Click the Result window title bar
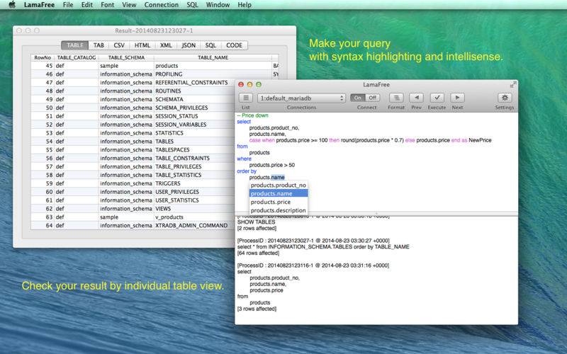This screenshot has width=567, height=354. coord(154,30)
